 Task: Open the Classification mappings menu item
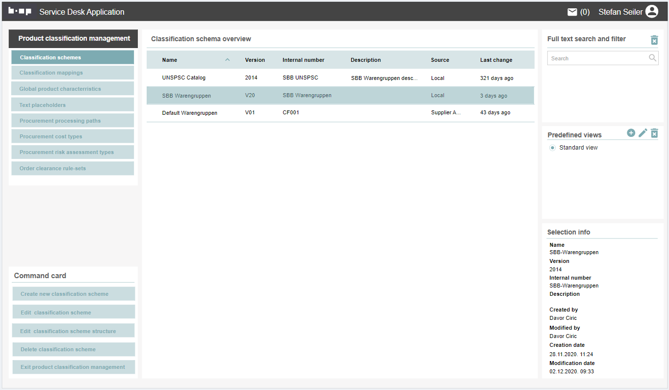pos(73,73)
